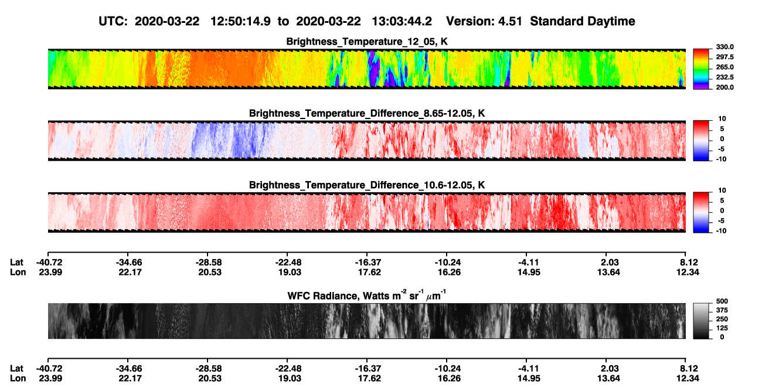This screenshot has width=762, height=391.
Task: Click longitude '22.17' above the WFC Radiance title
Action: coord(129,272)
